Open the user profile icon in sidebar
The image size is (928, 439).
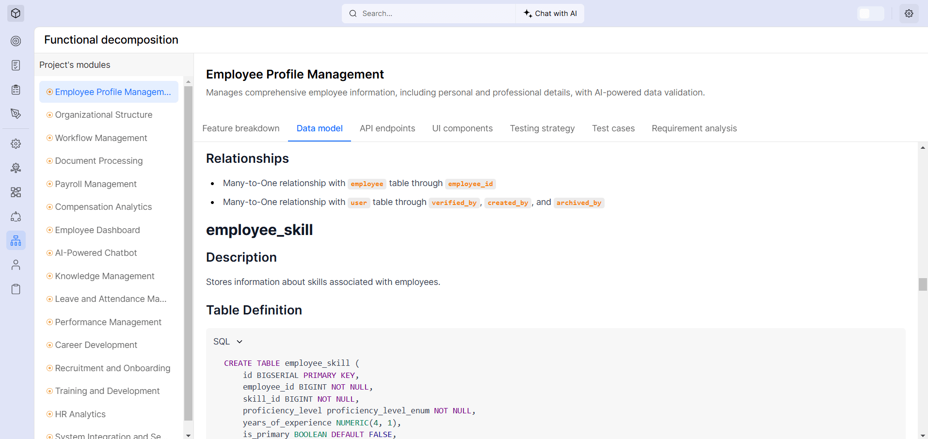[16, 265]
